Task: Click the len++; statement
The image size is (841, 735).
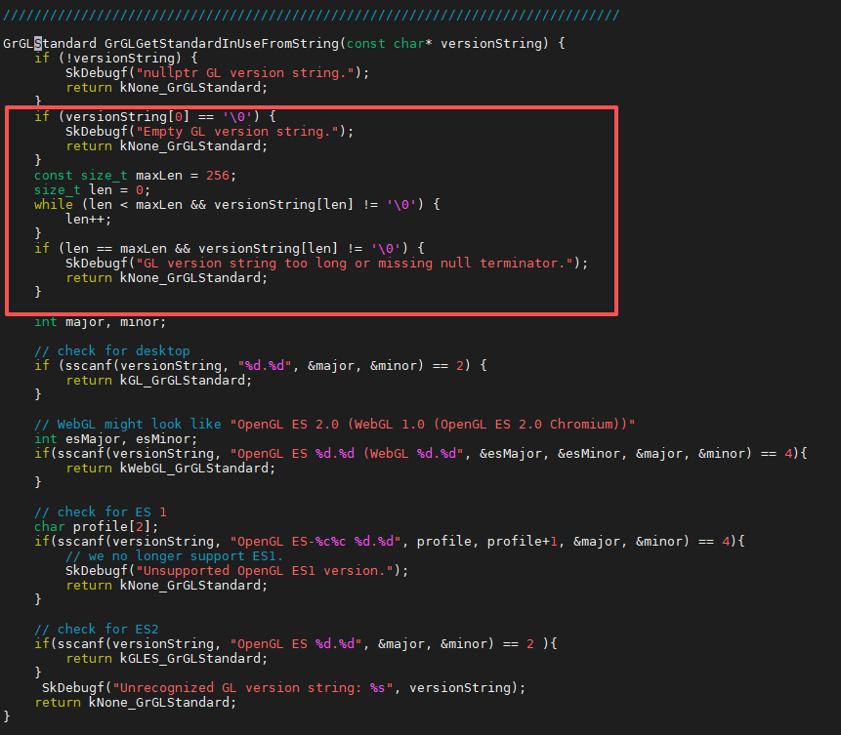Action: click(89, 220)
